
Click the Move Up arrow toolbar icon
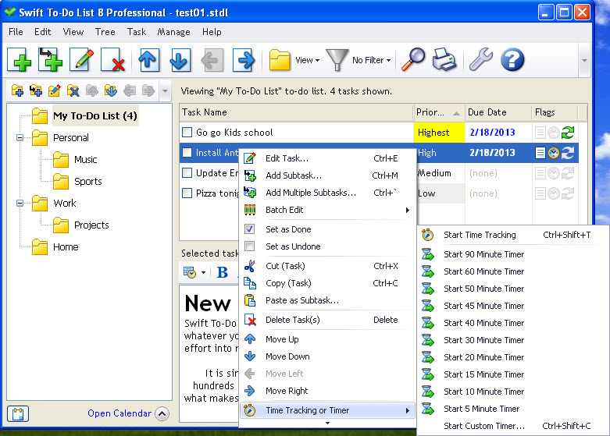(148, 60)
